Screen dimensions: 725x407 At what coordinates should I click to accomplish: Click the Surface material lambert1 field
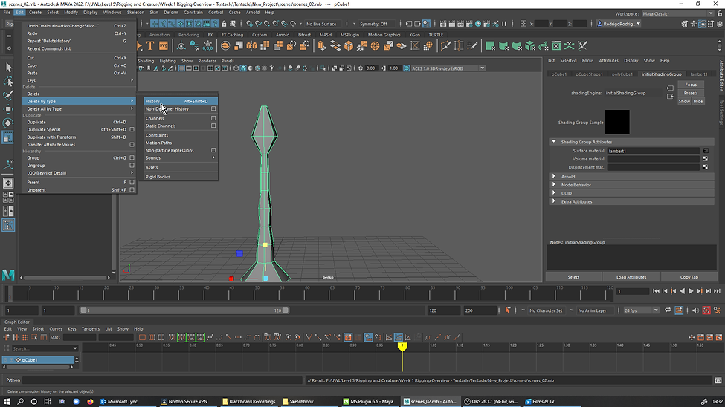[653, 151]
